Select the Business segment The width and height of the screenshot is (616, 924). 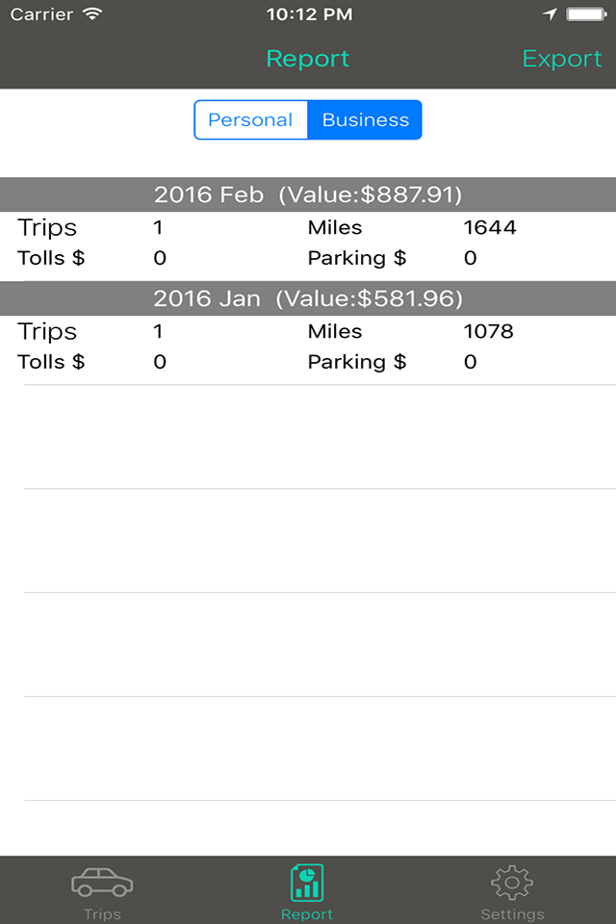(365, 119)
